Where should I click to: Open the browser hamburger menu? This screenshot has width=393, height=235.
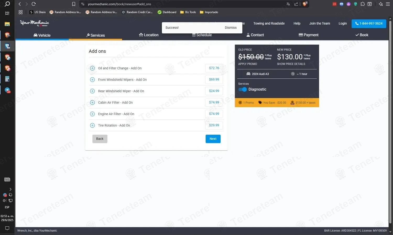[388, 4]
